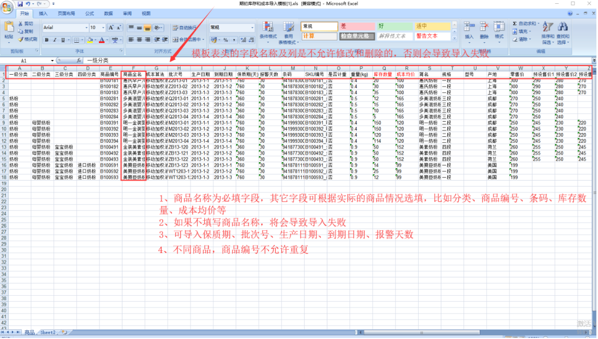Toggle align text left

coord(131,39)
